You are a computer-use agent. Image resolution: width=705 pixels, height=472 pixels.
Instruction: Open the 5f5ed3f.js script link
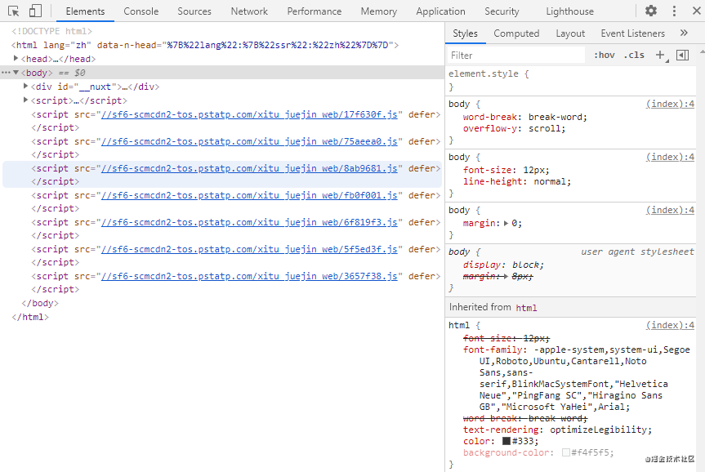(249, 250)
